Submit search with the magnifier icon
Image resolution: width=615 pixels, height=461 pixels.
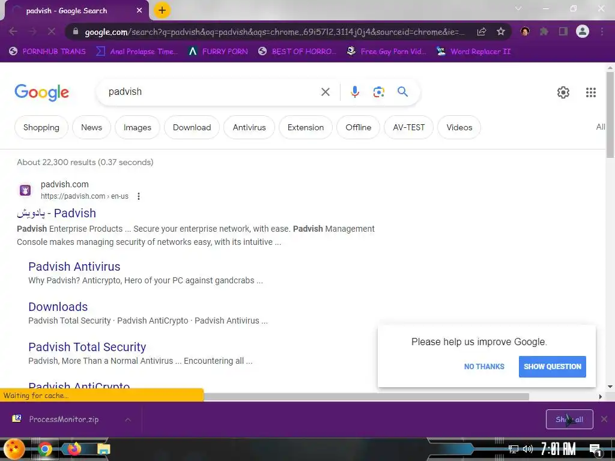(x=402, y=92)
